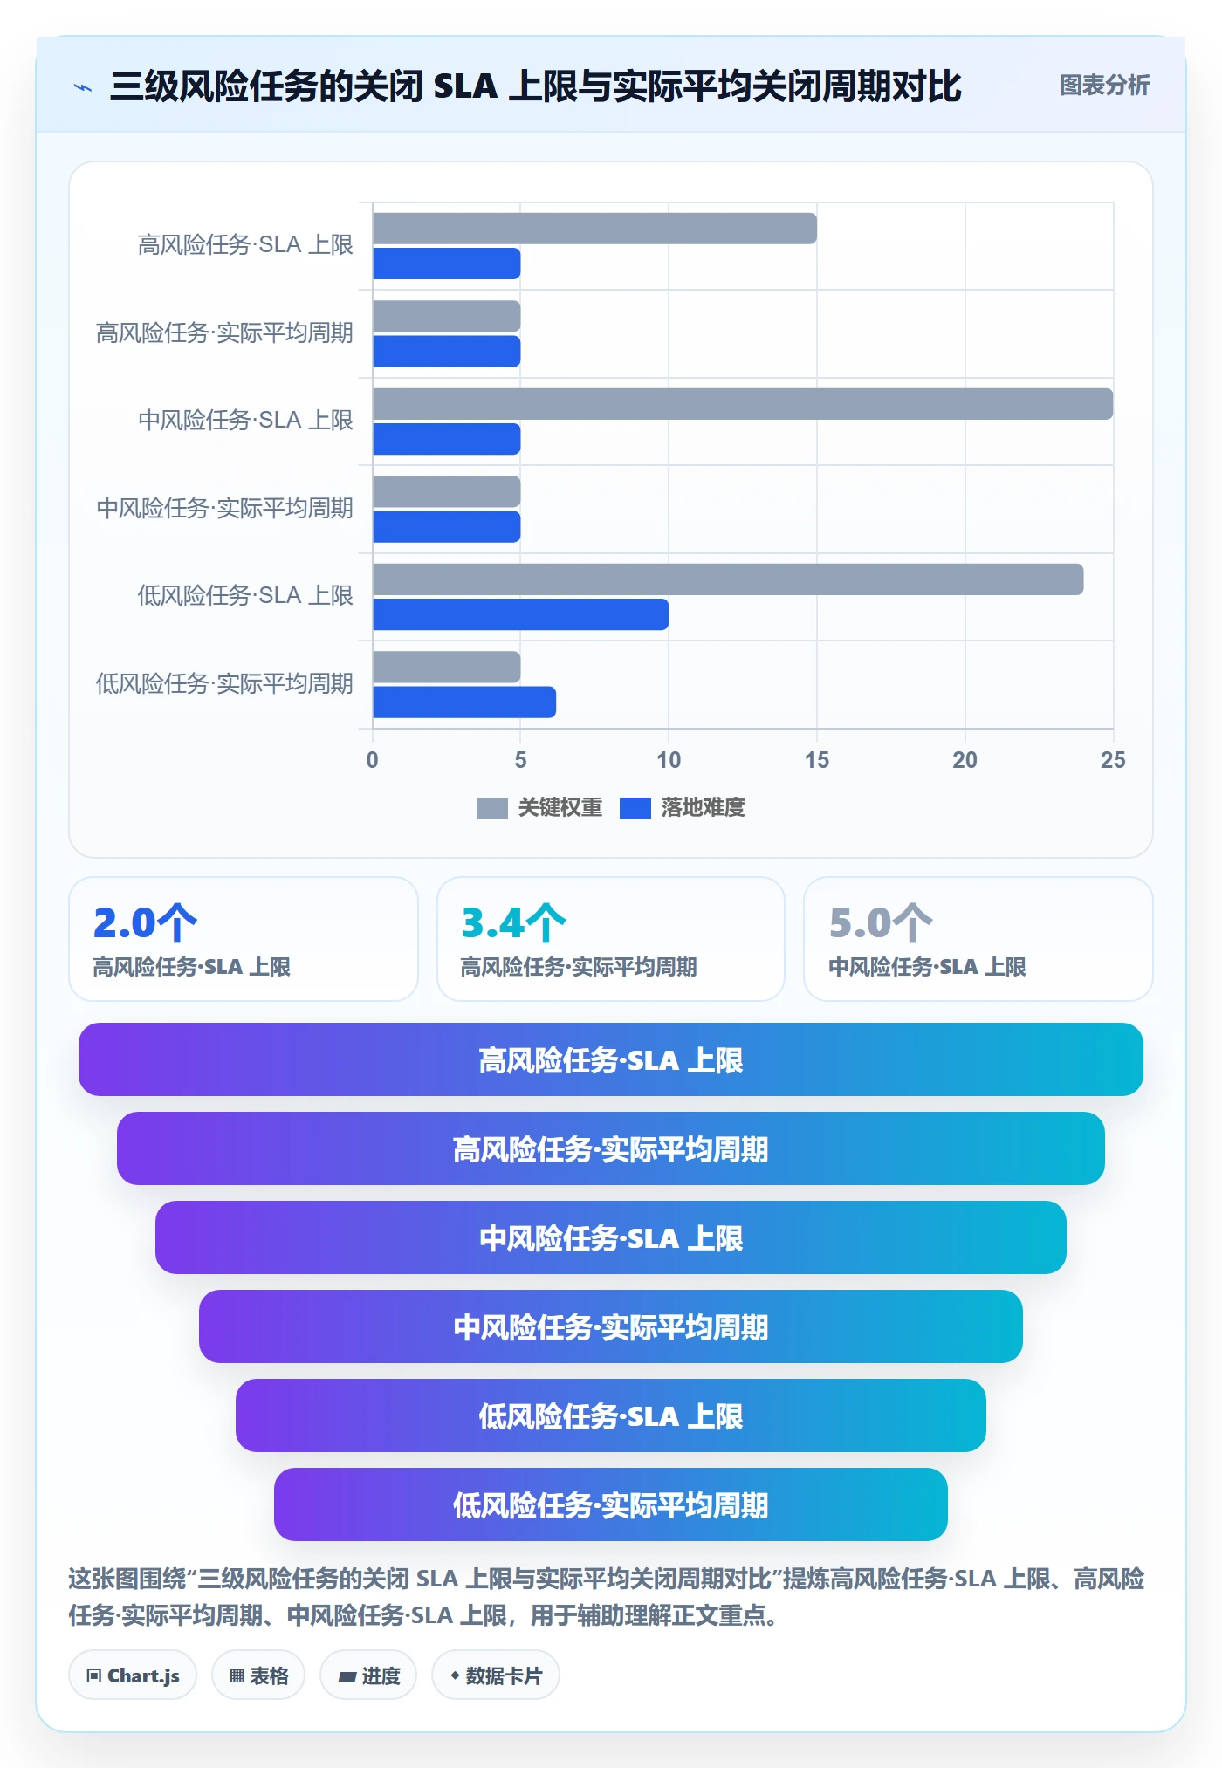Click the gray 关键权重 bar for 高风险任务·SLA 上限
Screen dimensions: 1222x1768
click(594, 229)
